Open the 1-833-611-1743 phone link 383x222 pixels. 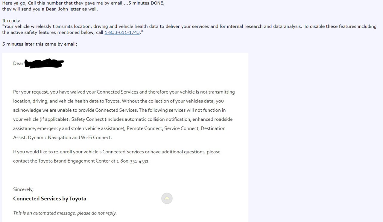tap(122, 32)
